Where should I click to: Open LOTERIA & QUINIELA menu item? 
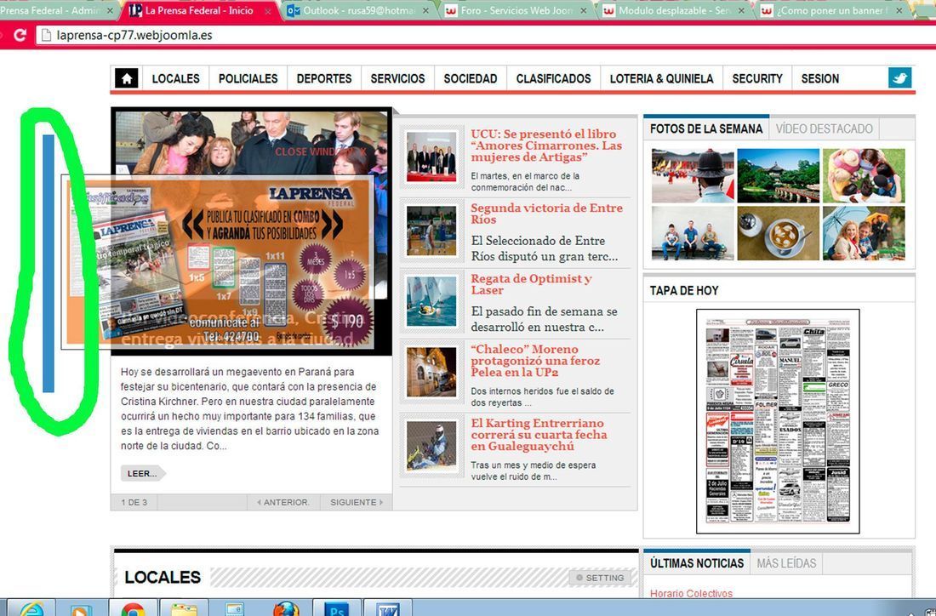[661, 79]
